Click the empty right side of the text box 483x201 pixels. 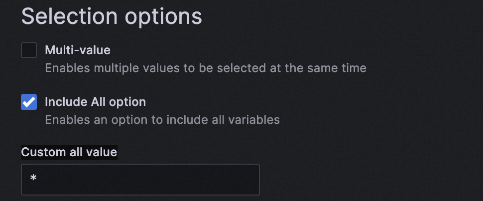[209, 179]
